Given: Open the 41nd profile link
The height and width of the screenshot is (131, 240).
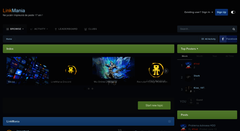Looking at the screenshot, I should (196, 64).
